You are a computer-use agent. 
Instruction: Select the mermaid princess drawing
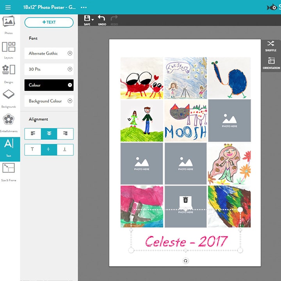coord(229,164)
